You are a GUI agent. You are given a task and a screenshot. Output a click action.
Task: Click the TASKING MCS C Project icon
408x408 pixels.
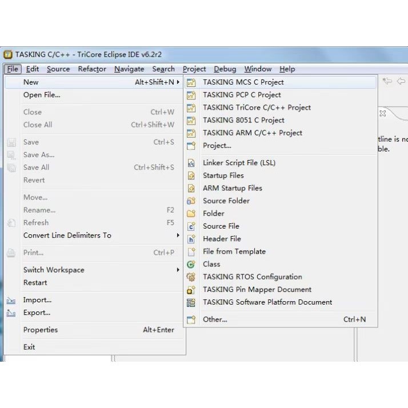(x=191, y=82)
